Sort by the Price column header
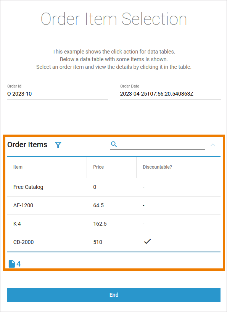The width and height of the screenshot is (227, 312). pos(98,167)
